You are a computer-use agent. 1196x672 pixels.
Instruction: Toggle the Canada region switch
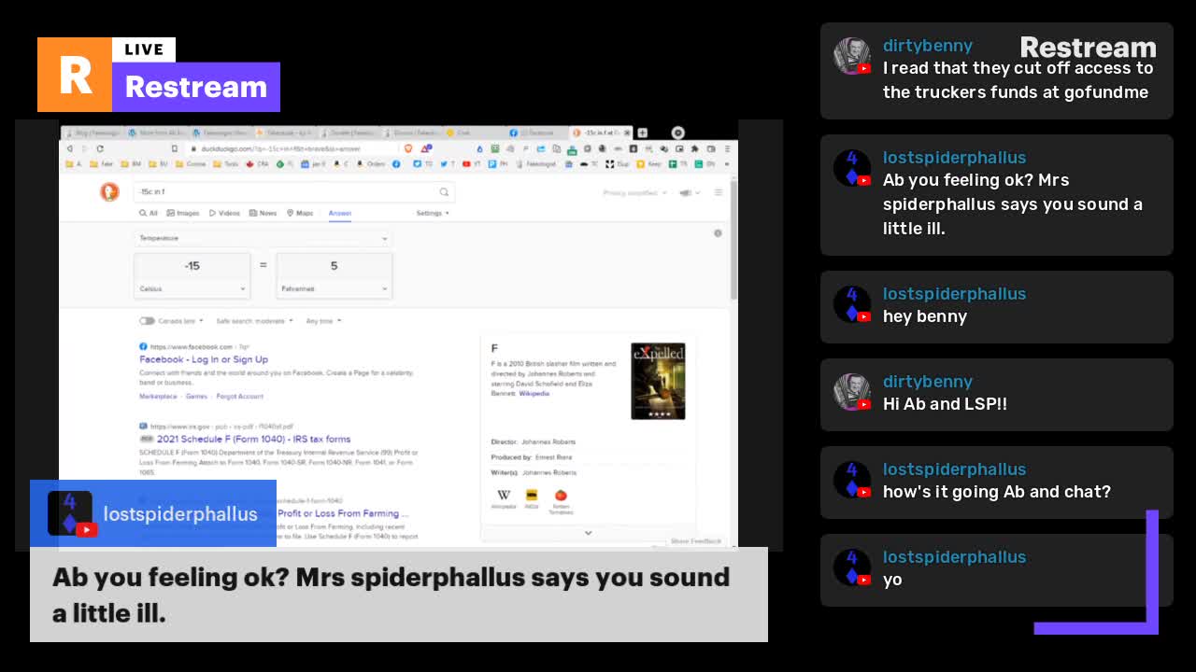(x=147, y=321)
